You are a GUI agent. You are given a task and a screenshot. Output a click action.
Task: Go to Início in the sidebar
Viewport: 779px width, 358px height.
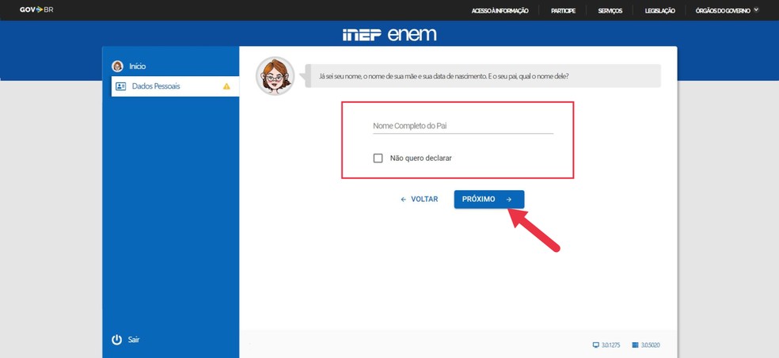tap(138, 66)
